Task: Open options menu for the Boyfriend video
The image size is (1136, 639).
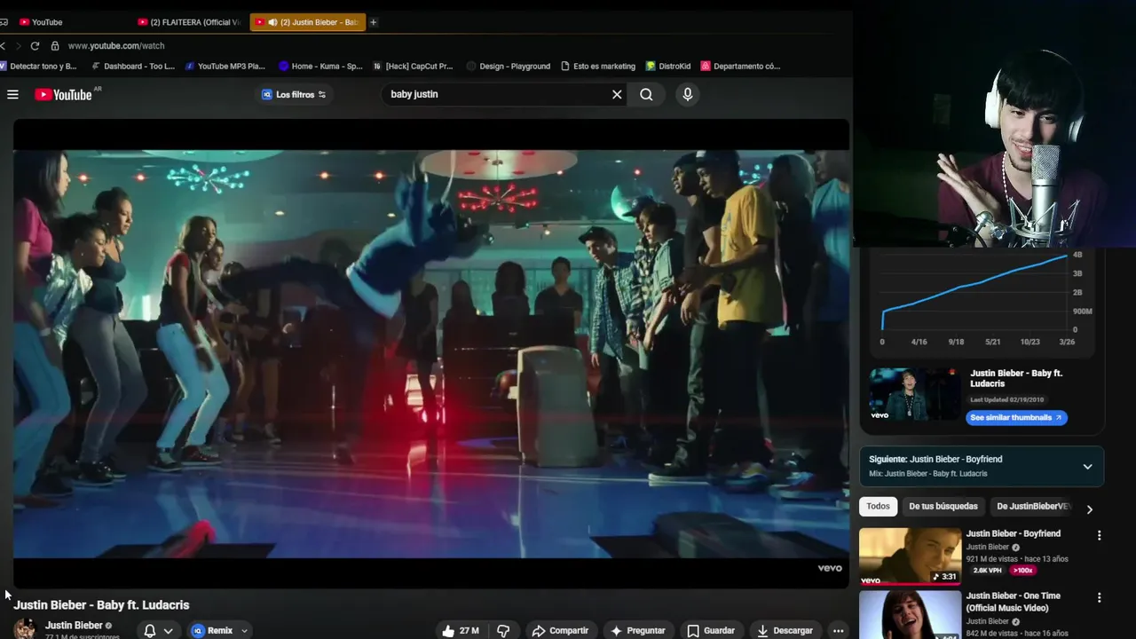Action: coord(1099,535)
